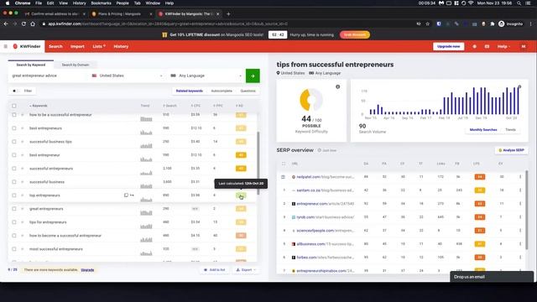The width and height of the screenshot is (537, 302).
Task: Open the Any Language dropdown
Action: tap(206, 75)
